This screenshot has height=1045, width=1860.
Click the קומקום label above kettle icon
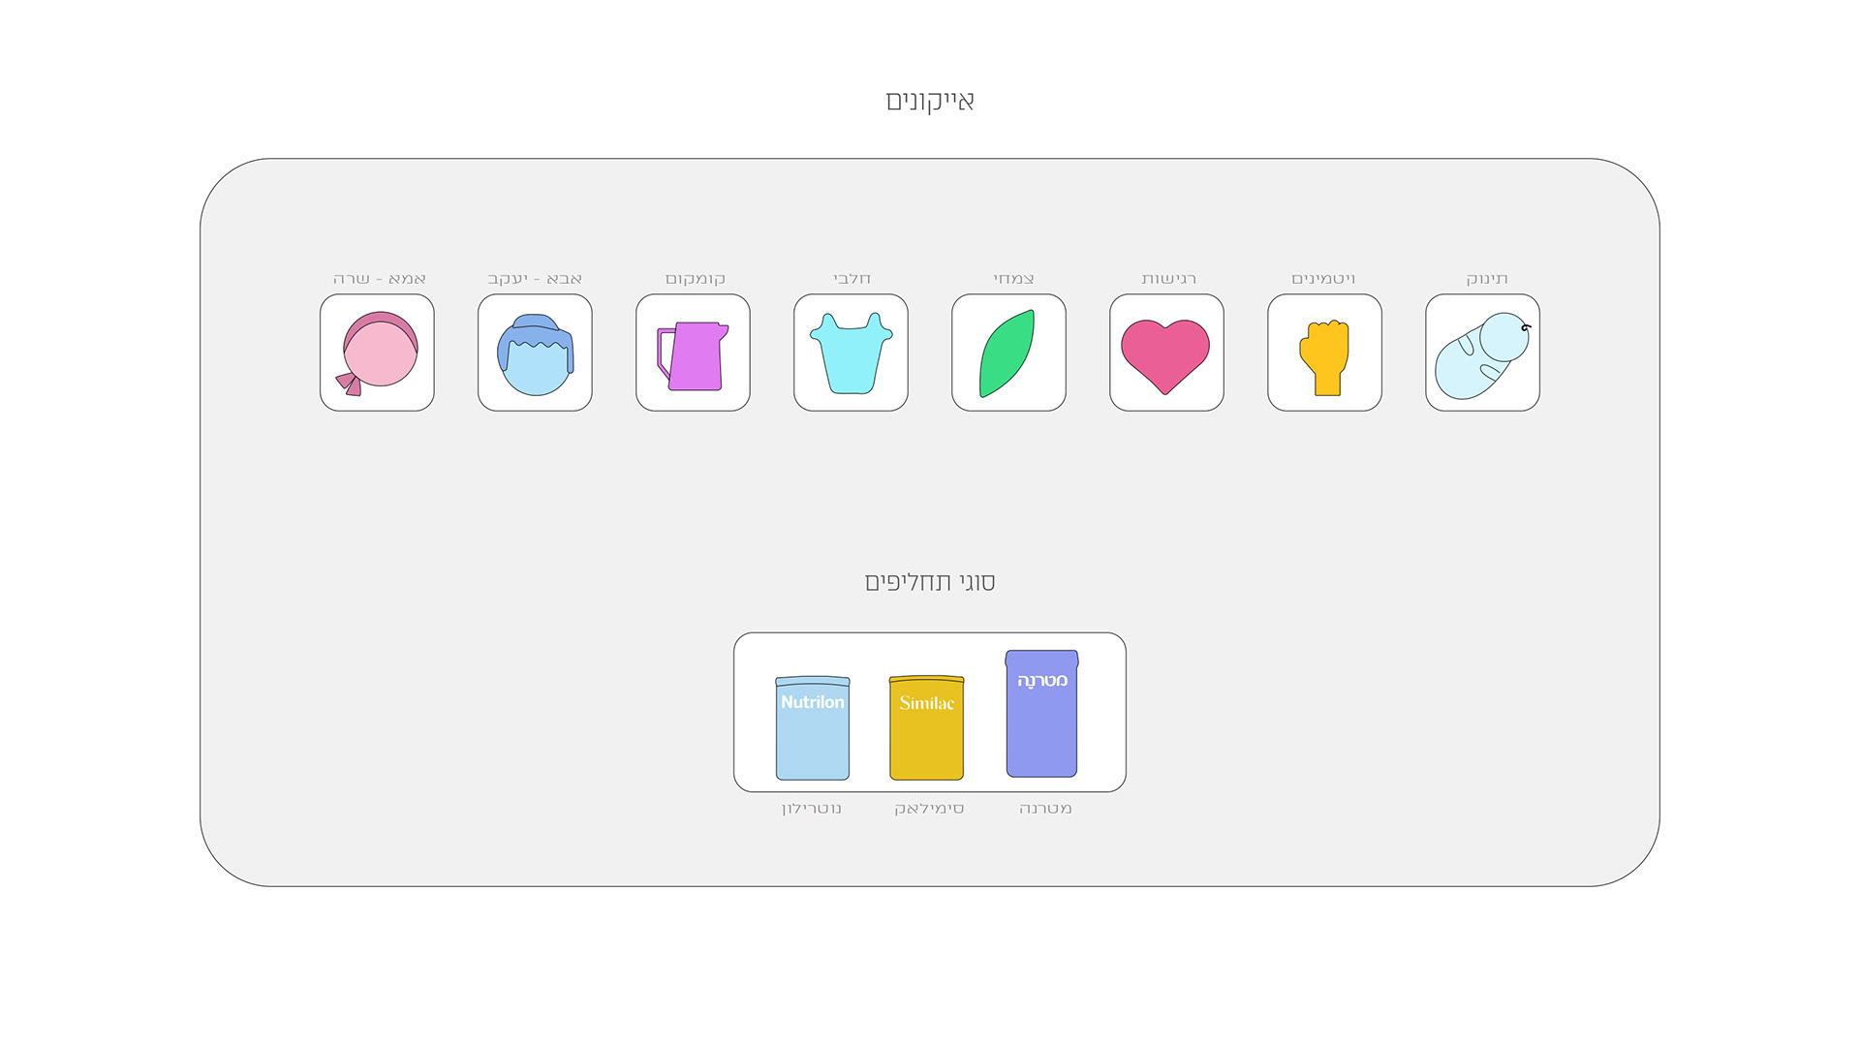click(x=695, y=279)
